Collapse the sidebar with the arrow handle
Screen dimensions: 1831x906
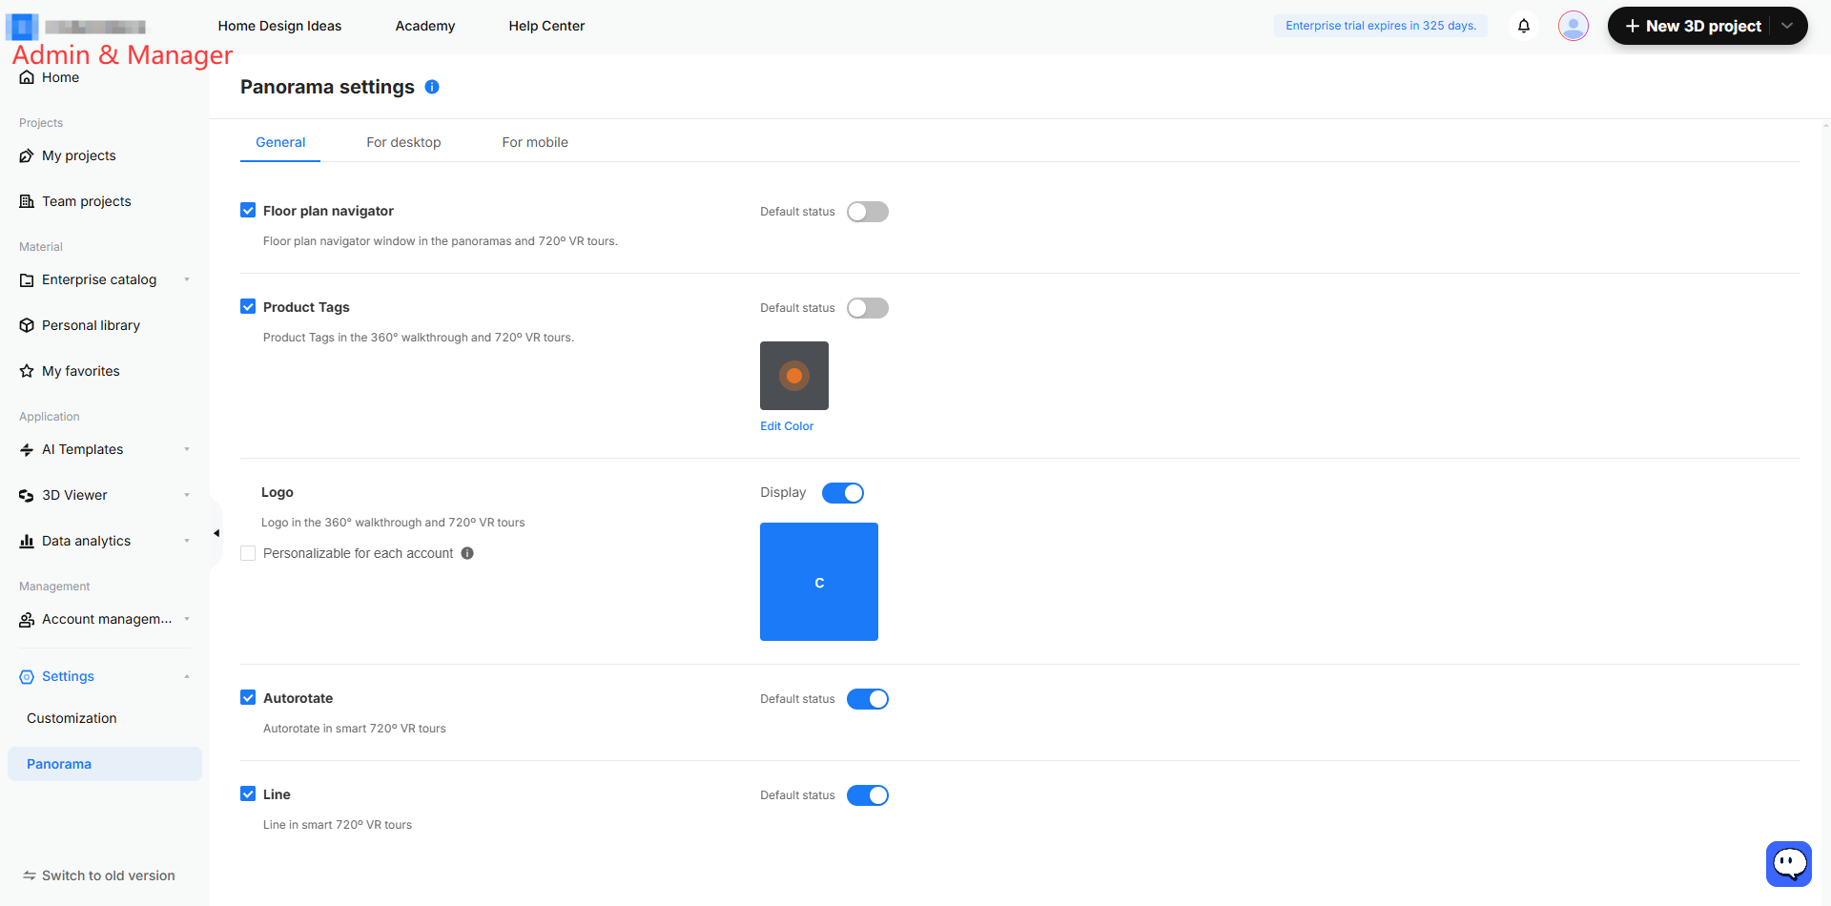216,533
